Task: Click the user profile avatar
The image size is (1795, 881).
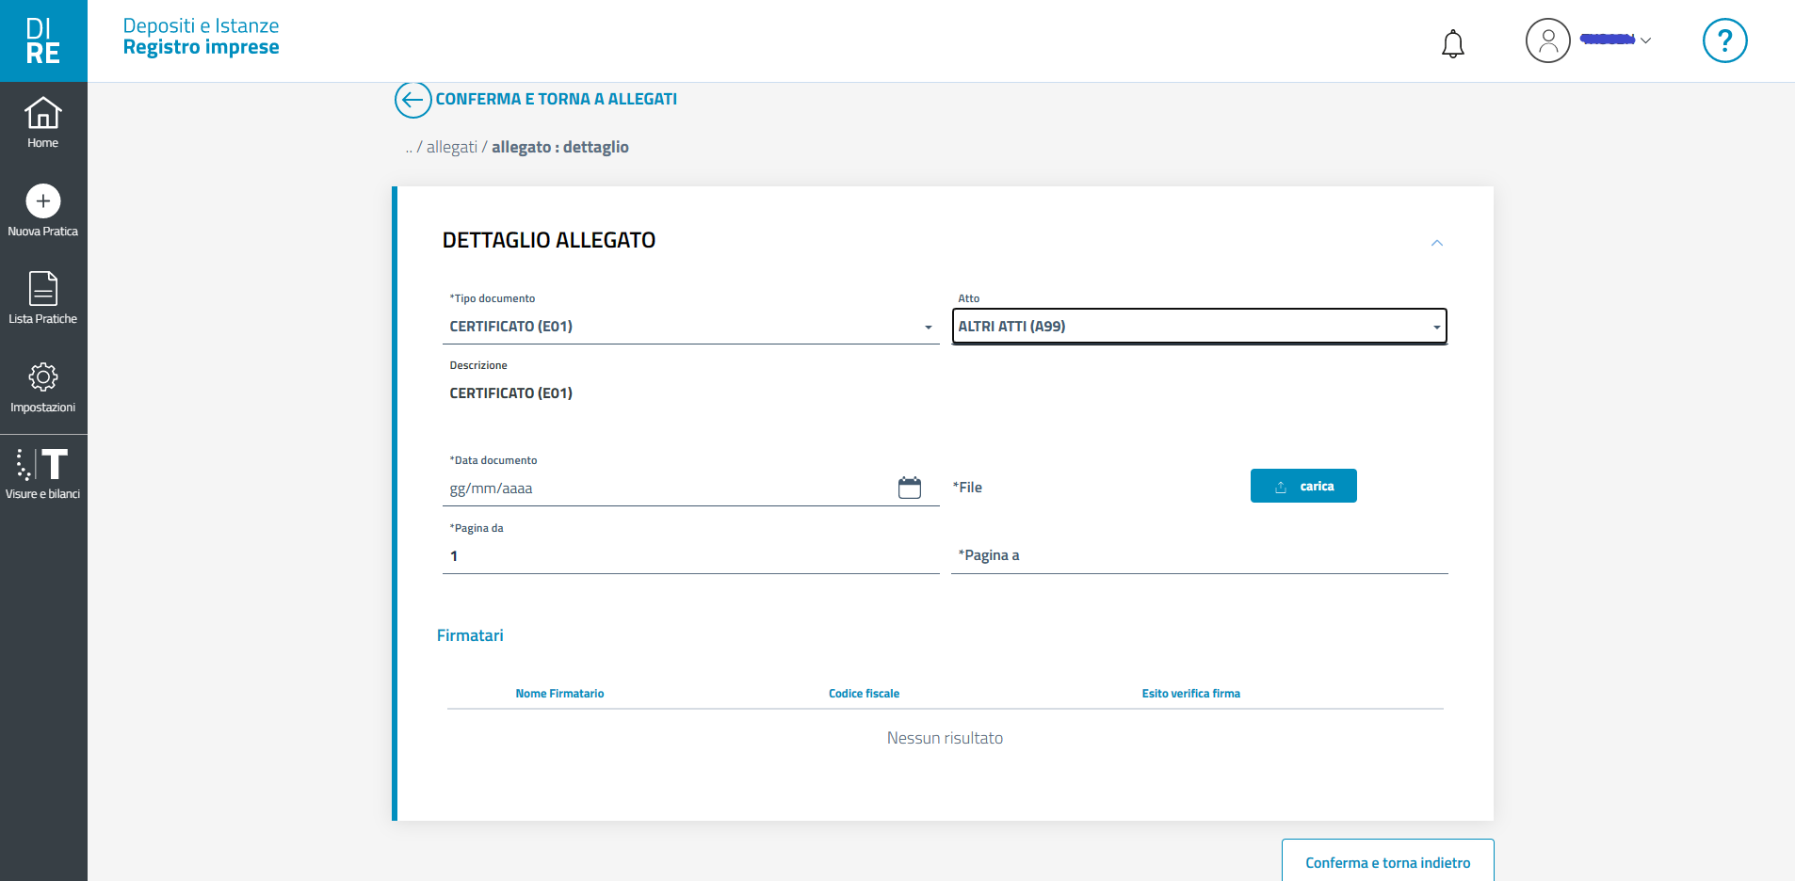Action: pyautogui.click(x=1546, y=41)
